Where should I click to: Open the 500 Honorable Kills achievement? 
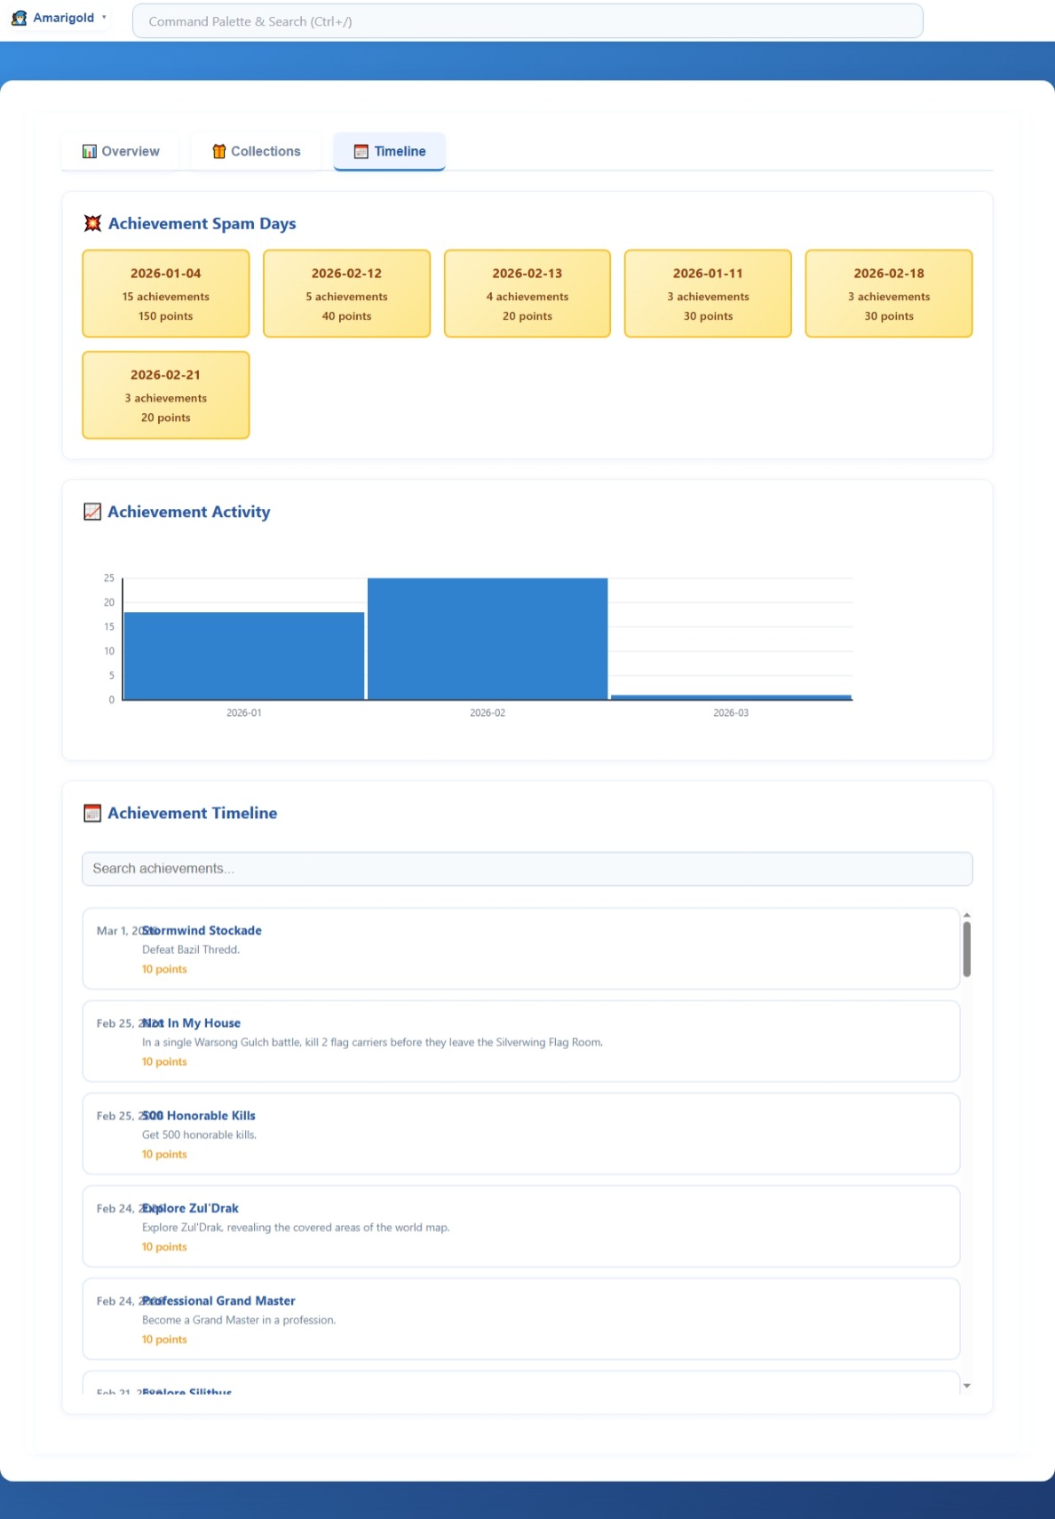point(520,1133)
